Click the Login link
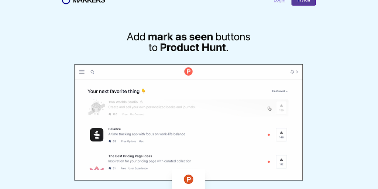The height and width of the screenshot is (189, 378). click(279, 1)
